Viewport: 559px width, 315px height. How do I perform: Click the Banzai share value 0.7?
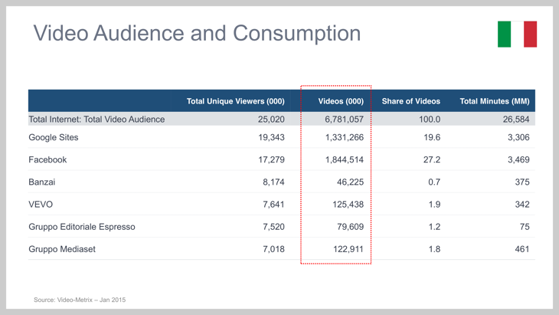[x=434, y=182]
